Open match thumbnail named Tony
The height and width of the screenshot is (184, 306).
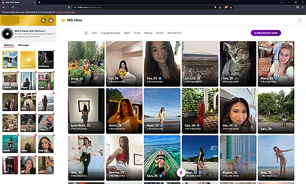(46, 123)
